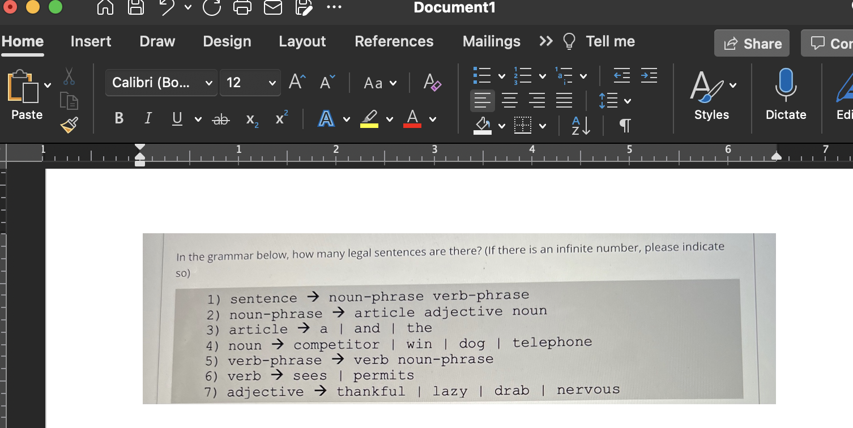Open the Design ribbon tab
The image size is (853, 428).
click(226, 41)
